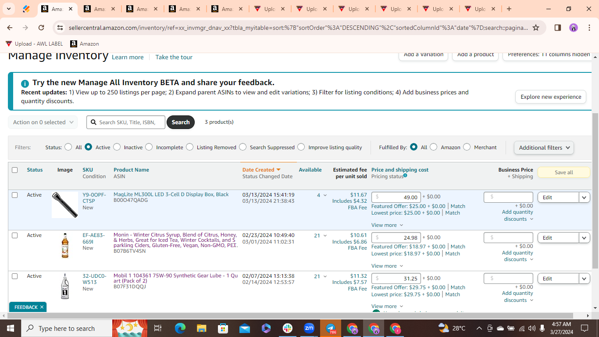Image resolution: width=599 pixels, height=337 pixels.
Task: Filter Fulfilled By Amazon
Action: [x=434, y=147]
